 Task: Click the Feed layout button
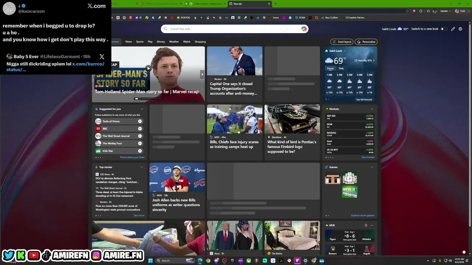coord(342,42)
